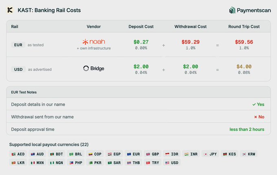
Task: Click the Bridge vendor logo
Action: 94,68
